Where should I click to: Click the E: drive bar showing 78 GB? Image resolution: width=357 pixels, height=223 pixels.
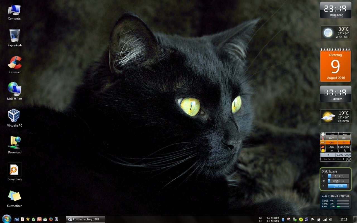pos(338,186)
